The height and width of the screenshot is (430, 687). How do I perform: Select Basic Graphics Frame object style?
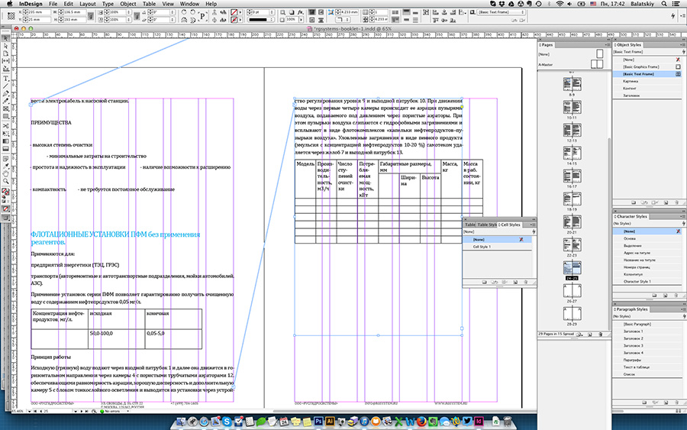(x=647, y=66)
